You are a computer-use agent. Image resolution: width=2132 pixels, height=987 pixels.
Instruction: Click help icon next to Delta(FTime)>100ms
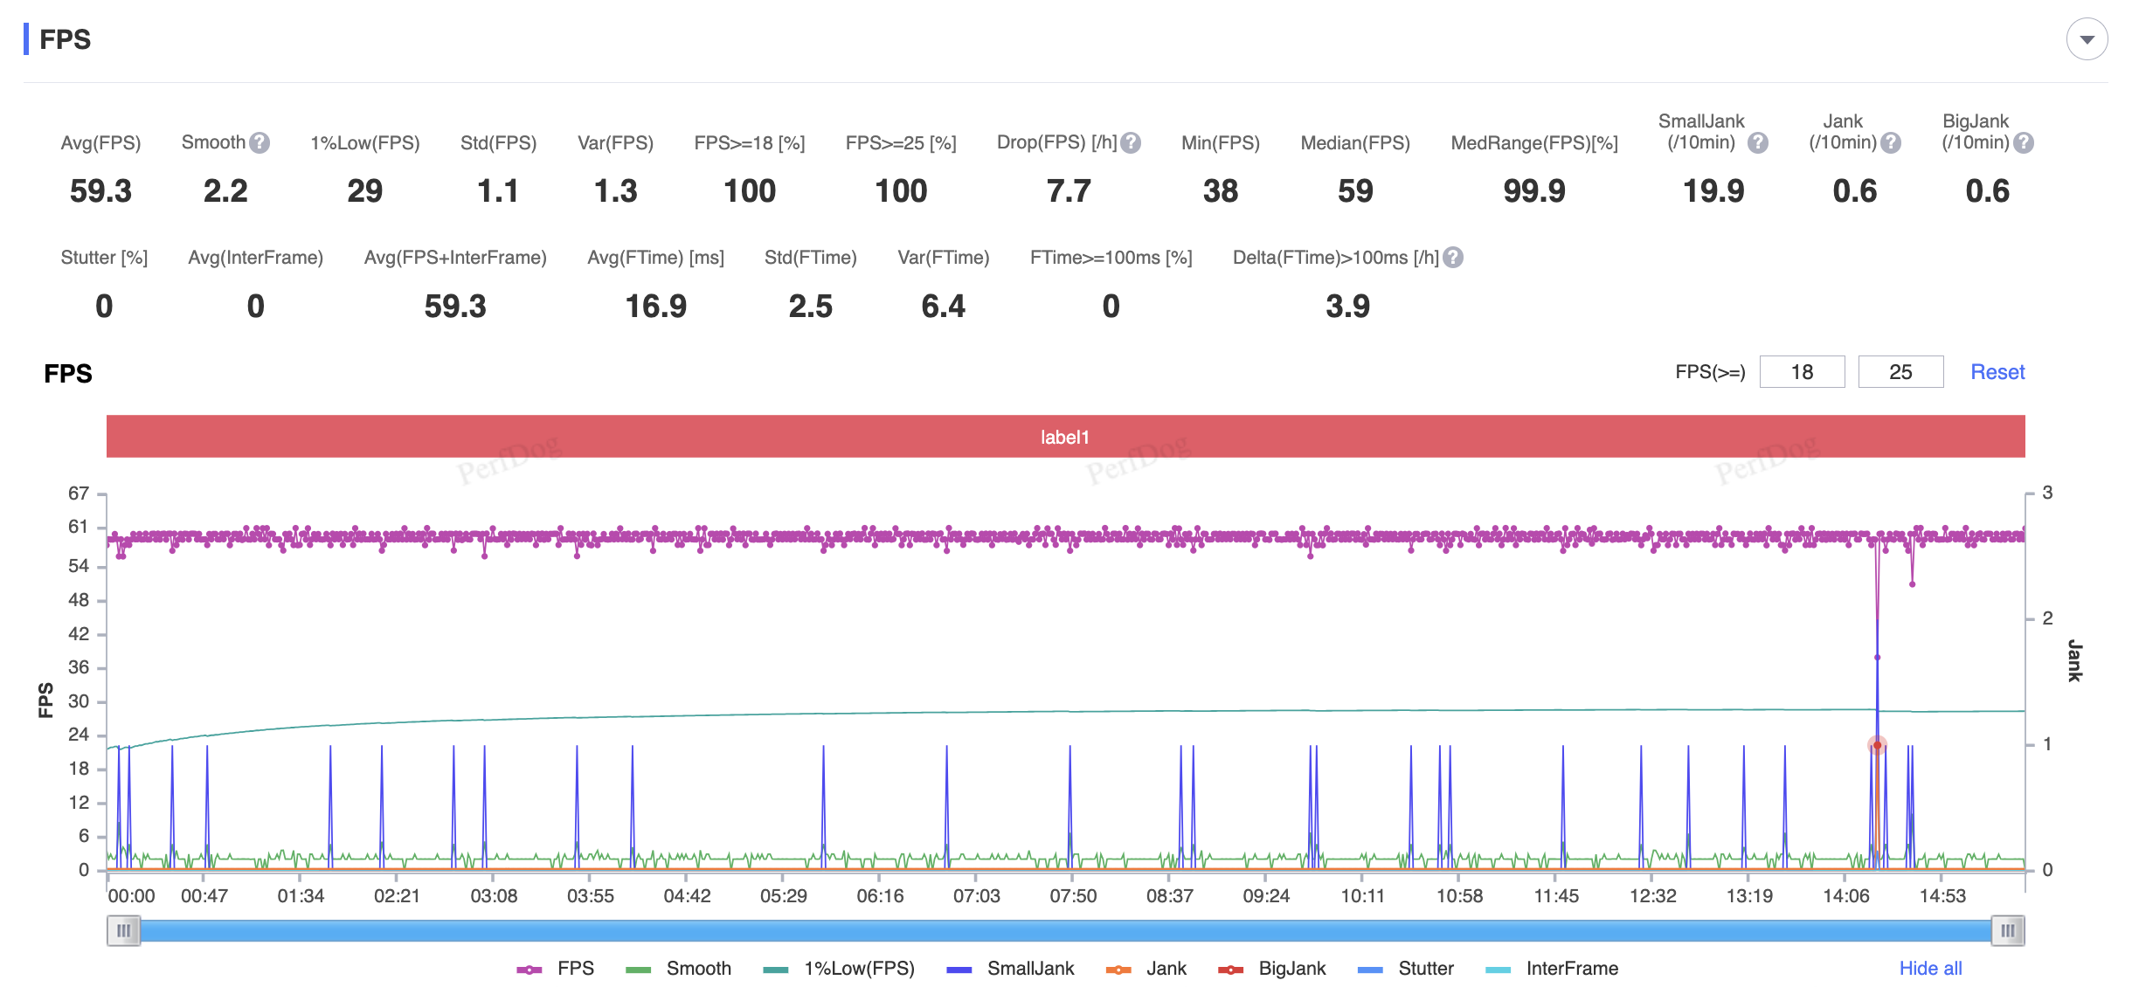pos(1453,258)
